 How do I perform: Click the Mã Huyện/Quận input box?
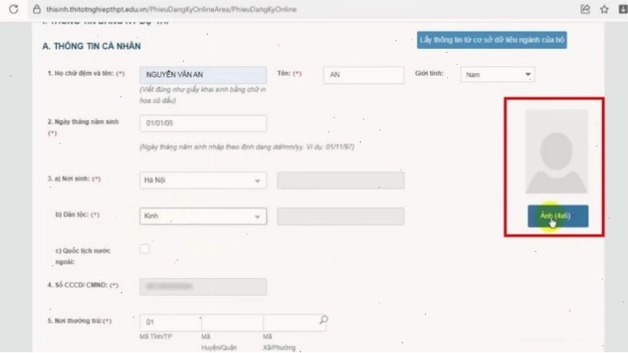tap(232, 322)
